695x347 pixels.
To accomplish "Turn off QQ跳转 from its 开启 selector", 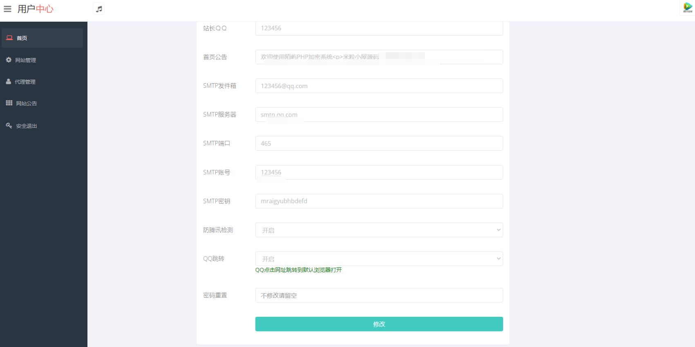I will pyautogui.click(x=378, y=258).
